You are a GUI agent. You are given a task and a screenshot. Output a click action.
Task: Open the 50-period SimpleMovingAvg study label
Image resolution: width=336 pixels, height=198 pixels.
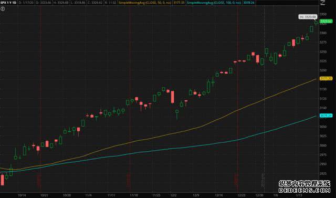[x=145, y=3]
